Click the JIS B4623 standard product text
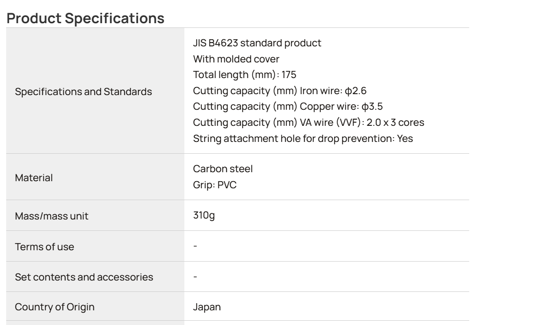Screen dimensions: 546x325 (257, 43)
